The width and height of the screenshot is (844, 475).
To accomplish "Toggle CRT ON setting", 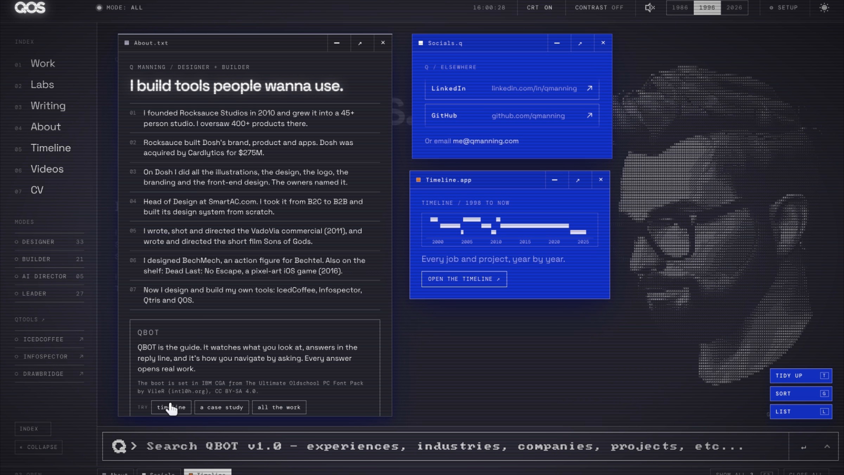I will [x=539, y=7].
